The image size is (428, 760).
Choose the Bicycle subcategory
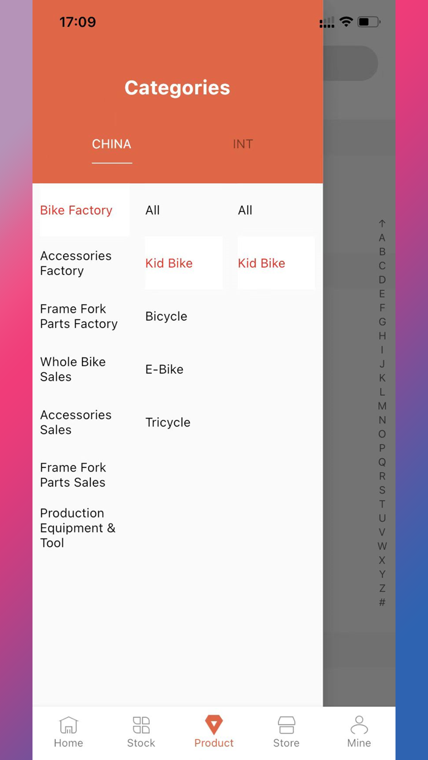click(166, 316)
